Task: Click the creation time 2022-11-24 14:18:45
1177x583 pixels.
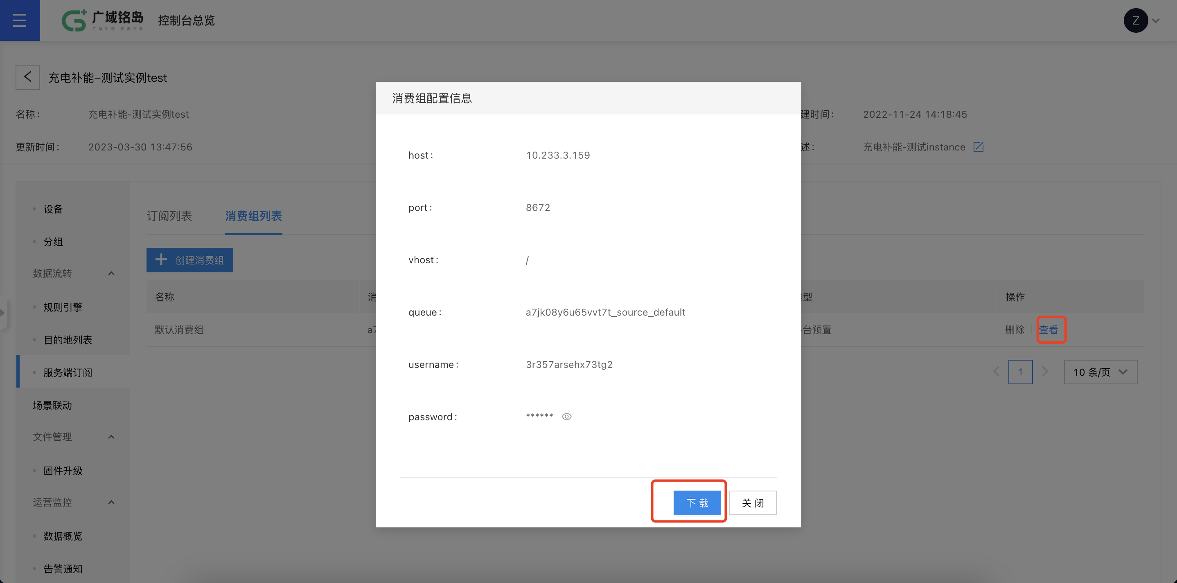Action: click(x=915, y=114)
